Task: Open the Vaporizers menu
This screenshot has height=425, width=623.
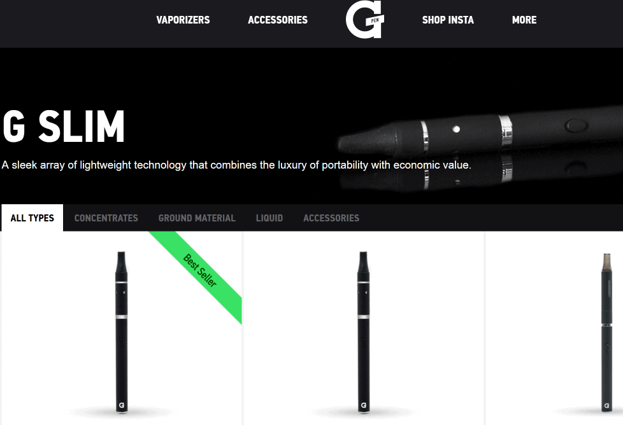Action: (x=183, y=20)
